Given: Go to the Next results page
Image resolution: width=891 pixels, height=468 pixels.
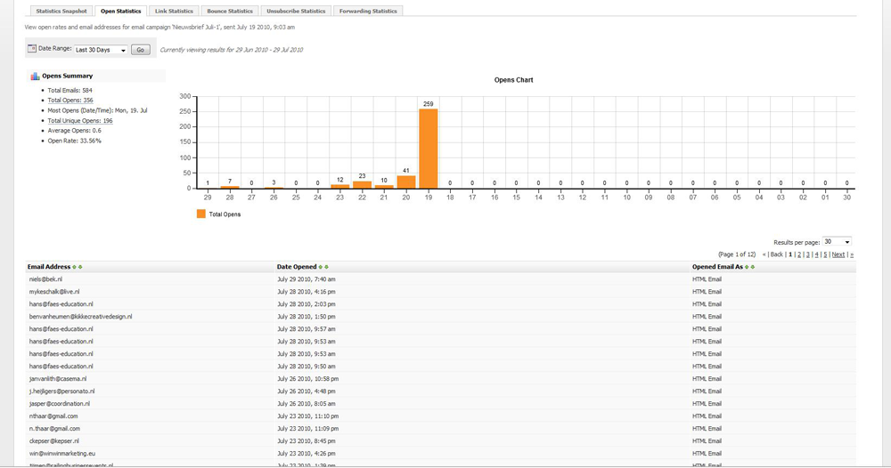Looking at the screenshot, I should 838,254.
